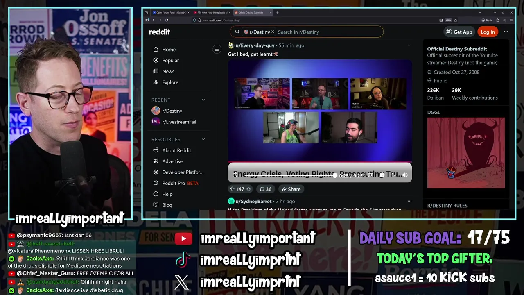Click the replay button on video
The image size is (524, 295).
pos(235,175)
